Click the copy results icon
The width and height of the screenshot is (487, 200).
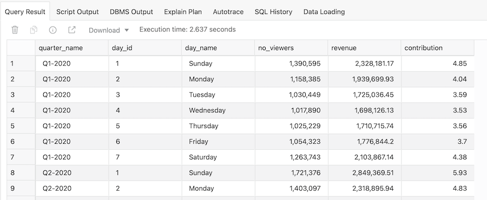[34, 30]
